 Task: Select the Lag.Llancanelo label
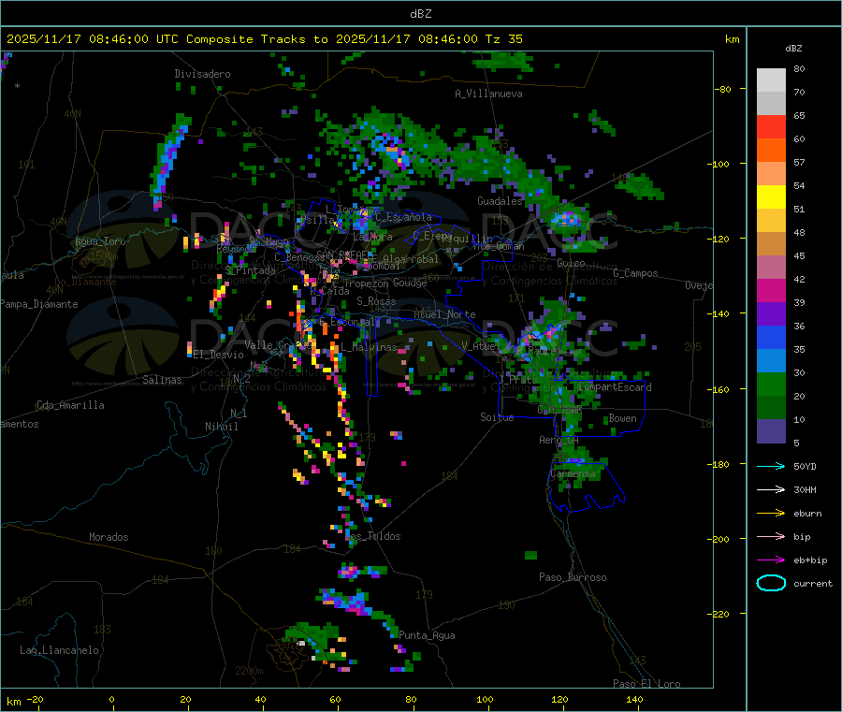59,650
